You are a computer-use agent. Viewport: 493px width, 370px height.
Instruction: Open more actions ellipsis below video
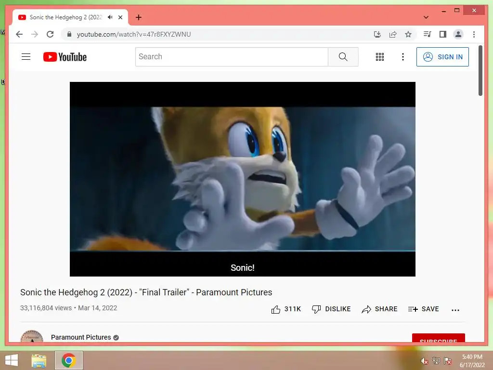pos(455,310)
